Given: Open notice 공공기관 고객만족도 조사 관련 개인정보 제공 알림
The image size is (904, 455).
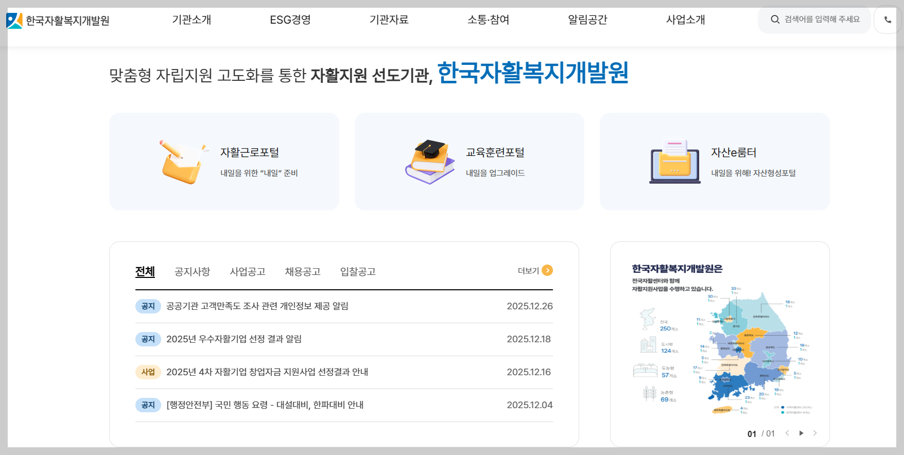Looking at the screenshot, I should (257, 306).
